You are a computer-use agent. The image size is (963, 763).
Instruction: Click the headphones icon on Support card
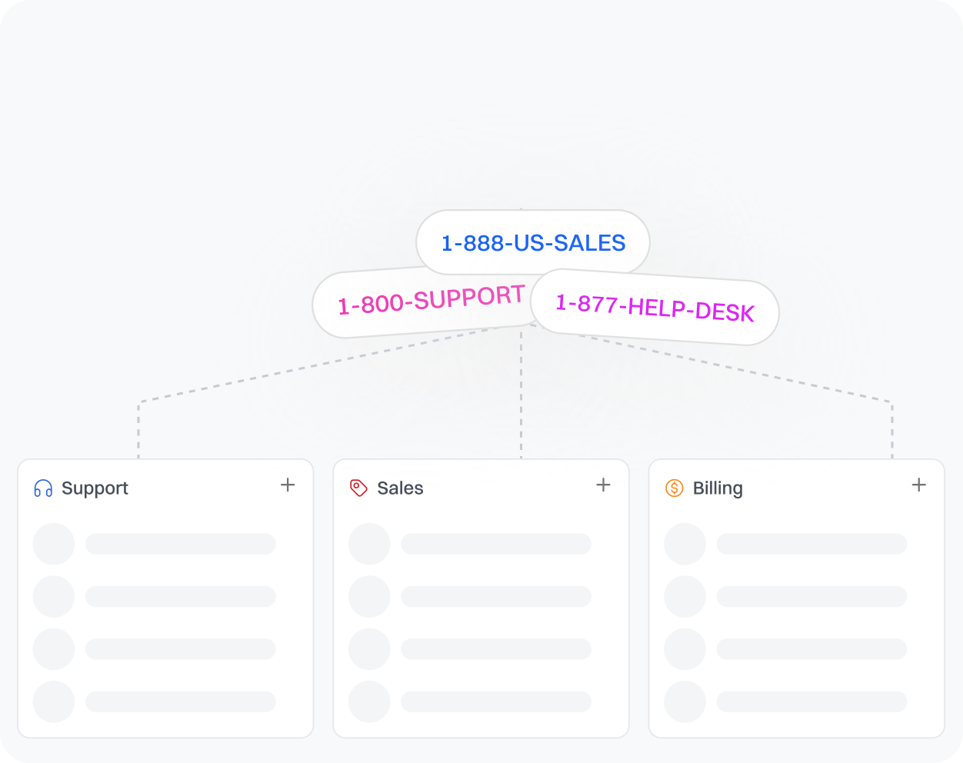pyautogui.click(x=43, y=488)
